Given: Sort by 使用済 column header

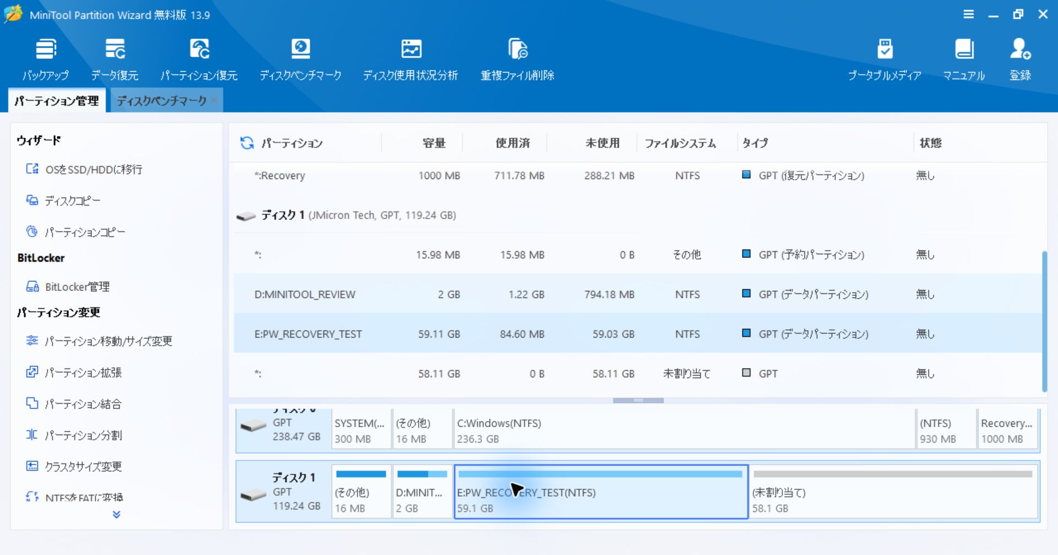Looking at the screenshot, I should 512,143.
